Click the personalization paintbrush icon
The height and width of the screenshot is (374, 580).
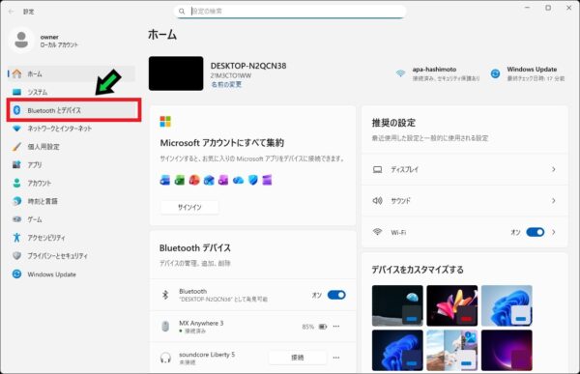click(16, 147)
